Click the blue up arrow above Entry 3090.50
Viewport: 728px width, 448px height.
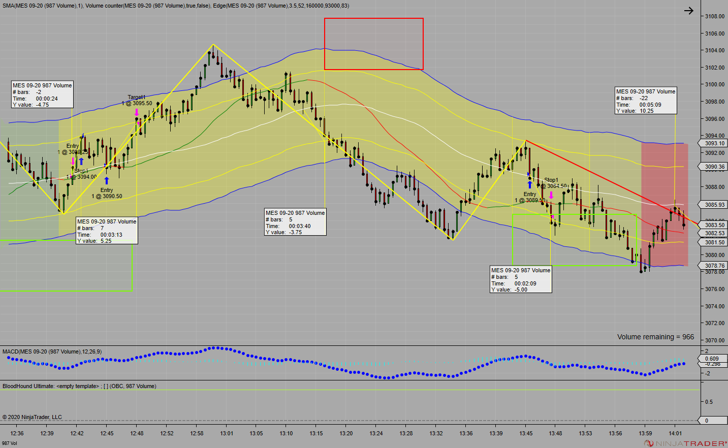(x=107, y=180)
